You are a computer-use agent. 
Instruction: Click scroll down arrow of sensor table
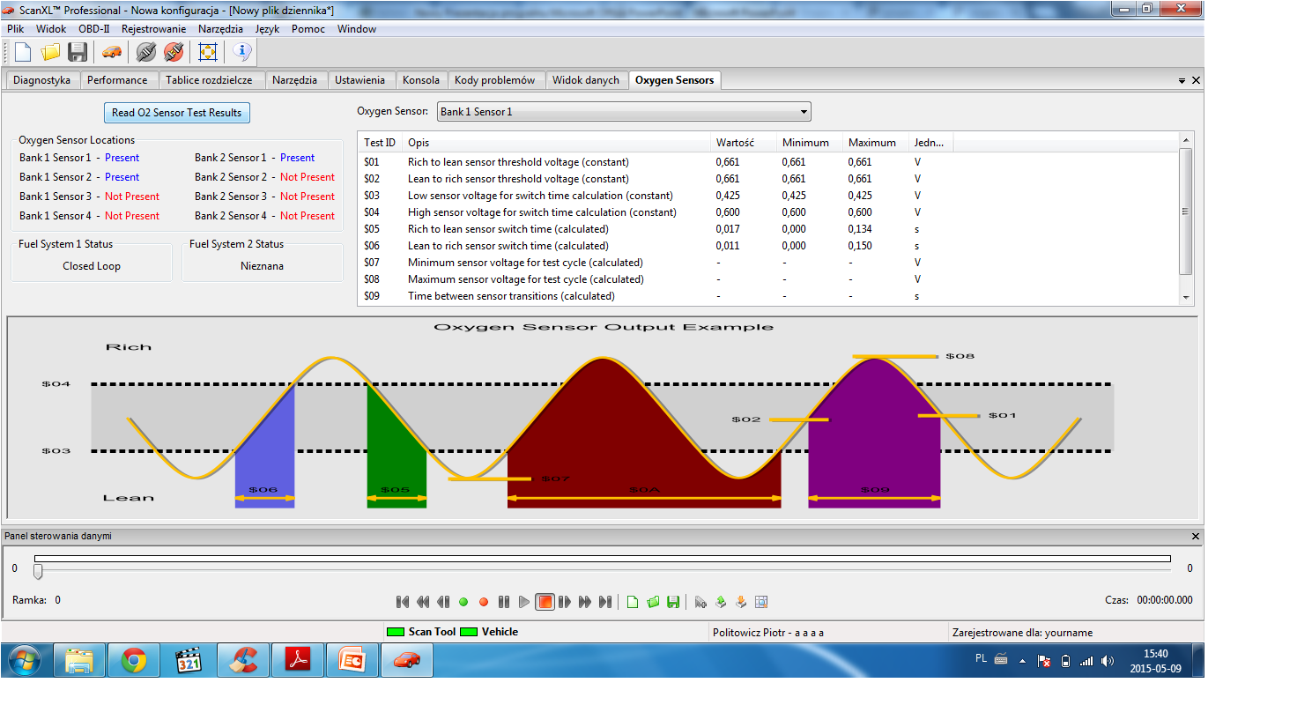click(x=1185, y=298)
